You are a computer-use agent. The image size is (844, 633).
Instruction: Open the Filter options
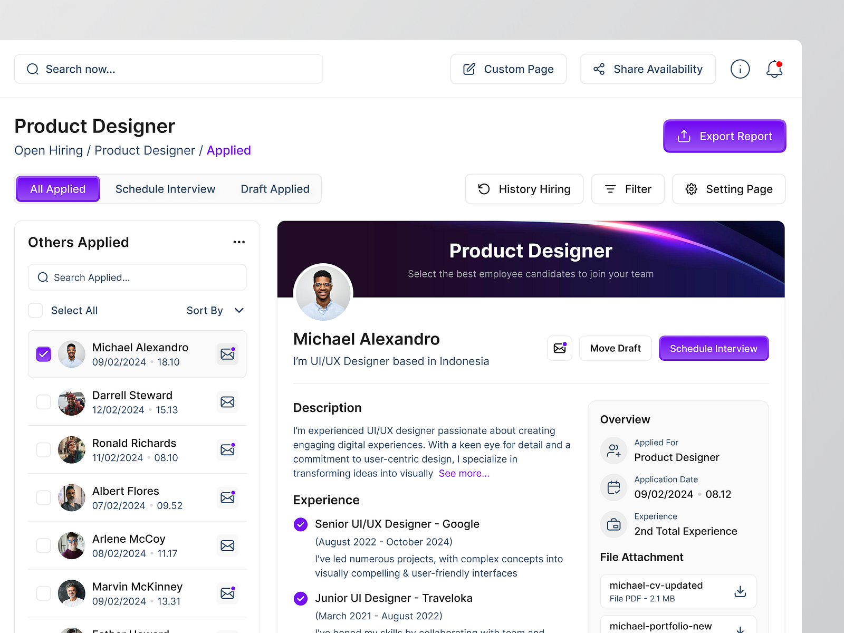(628, 189)
